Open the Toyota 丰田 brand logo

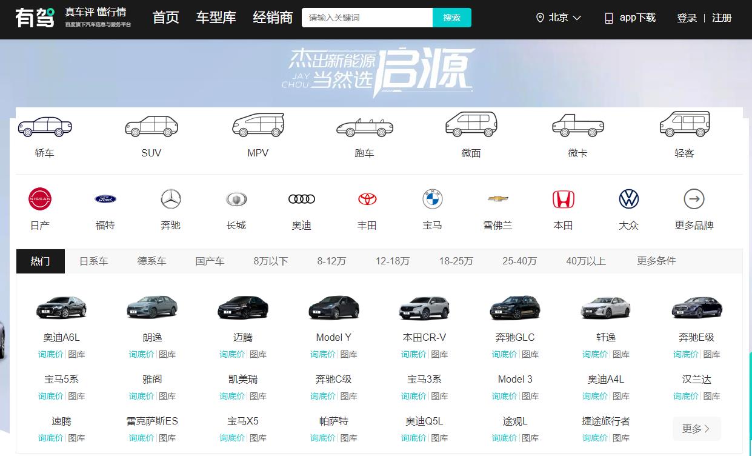tap(367, 199)
